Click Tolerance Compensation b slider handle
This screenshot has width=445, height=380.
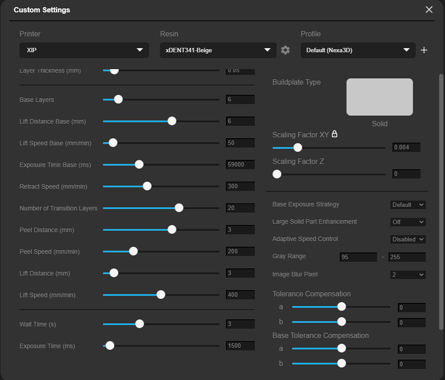click(341, 322)
